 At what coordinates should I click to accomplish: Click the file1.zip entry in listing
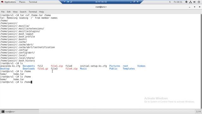click(57, 66)
